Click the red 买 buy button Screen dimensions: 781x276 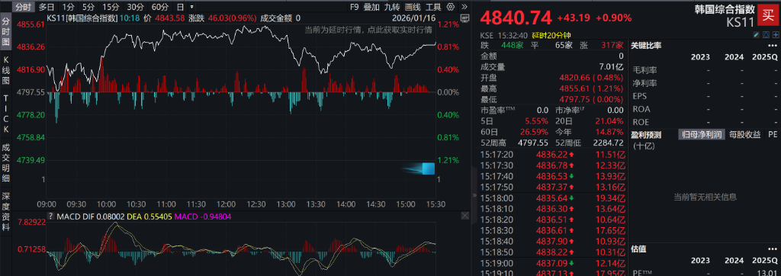[x=769, y=15]
